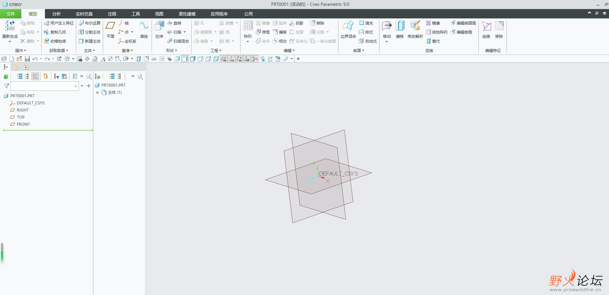Image resolution: width=609 pixels, height=295 pixels.
Task: Click Boolean Operations (布尔运算)
Action: point(90,23)
